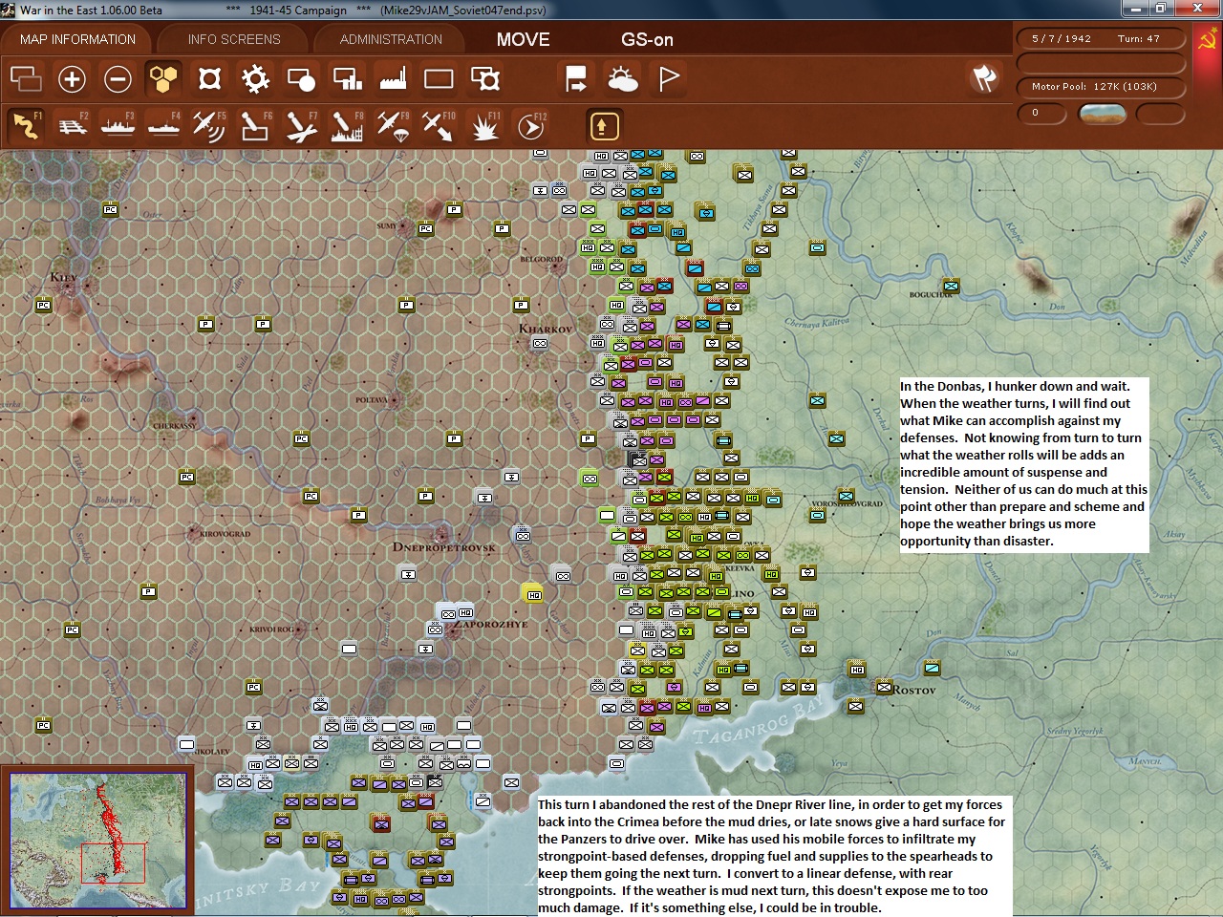The width and height of the screenshot is (1223, 917).
Task: Open the MAP INFORMATION tab
Action: (77, 39)
